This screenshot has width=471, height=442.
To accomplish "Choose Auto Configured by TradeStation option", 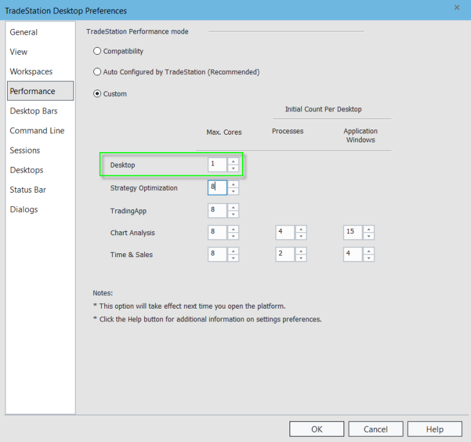I will click(x=97, y=72).
